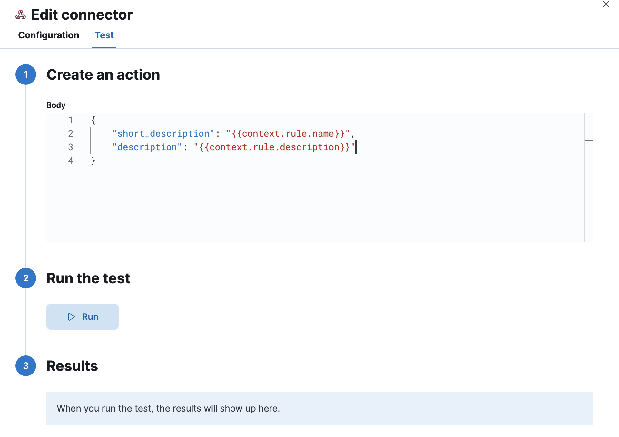
Task: Select the context.rule.name template variable
Action: 287,133
